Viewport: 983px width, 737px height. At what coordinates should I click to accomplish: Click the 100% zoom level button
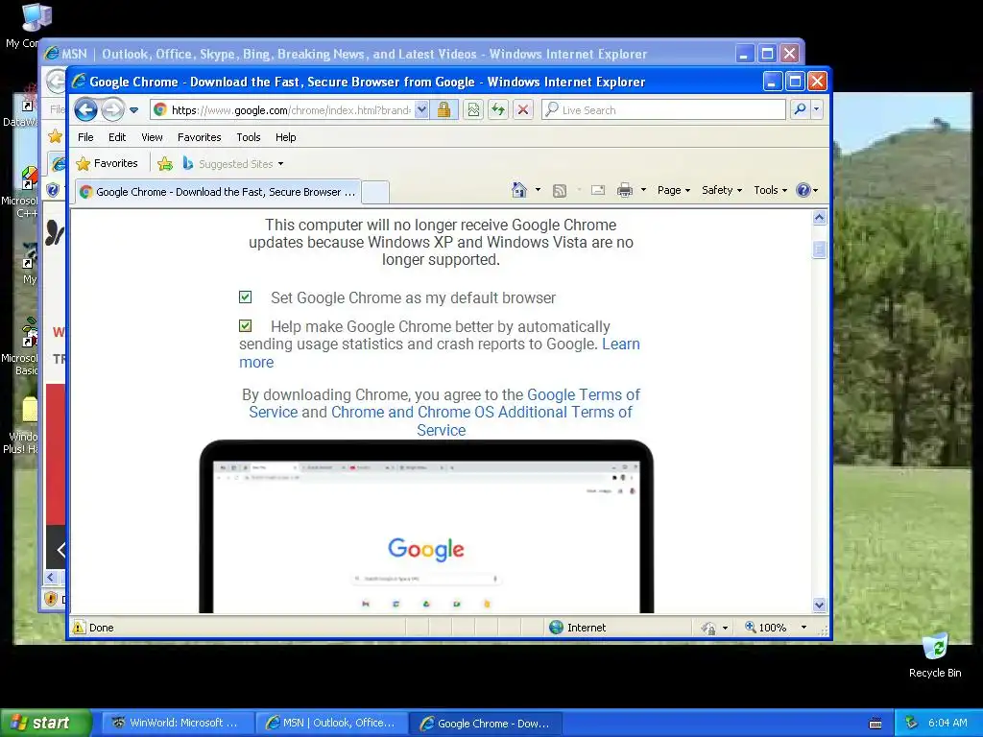765,628
